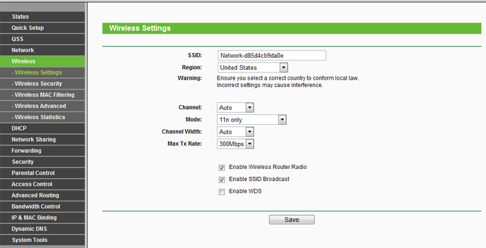The width and height of the screenshot is (486, 248).
Task: Select Wireless Security submenu
Action: click(42, 84)
